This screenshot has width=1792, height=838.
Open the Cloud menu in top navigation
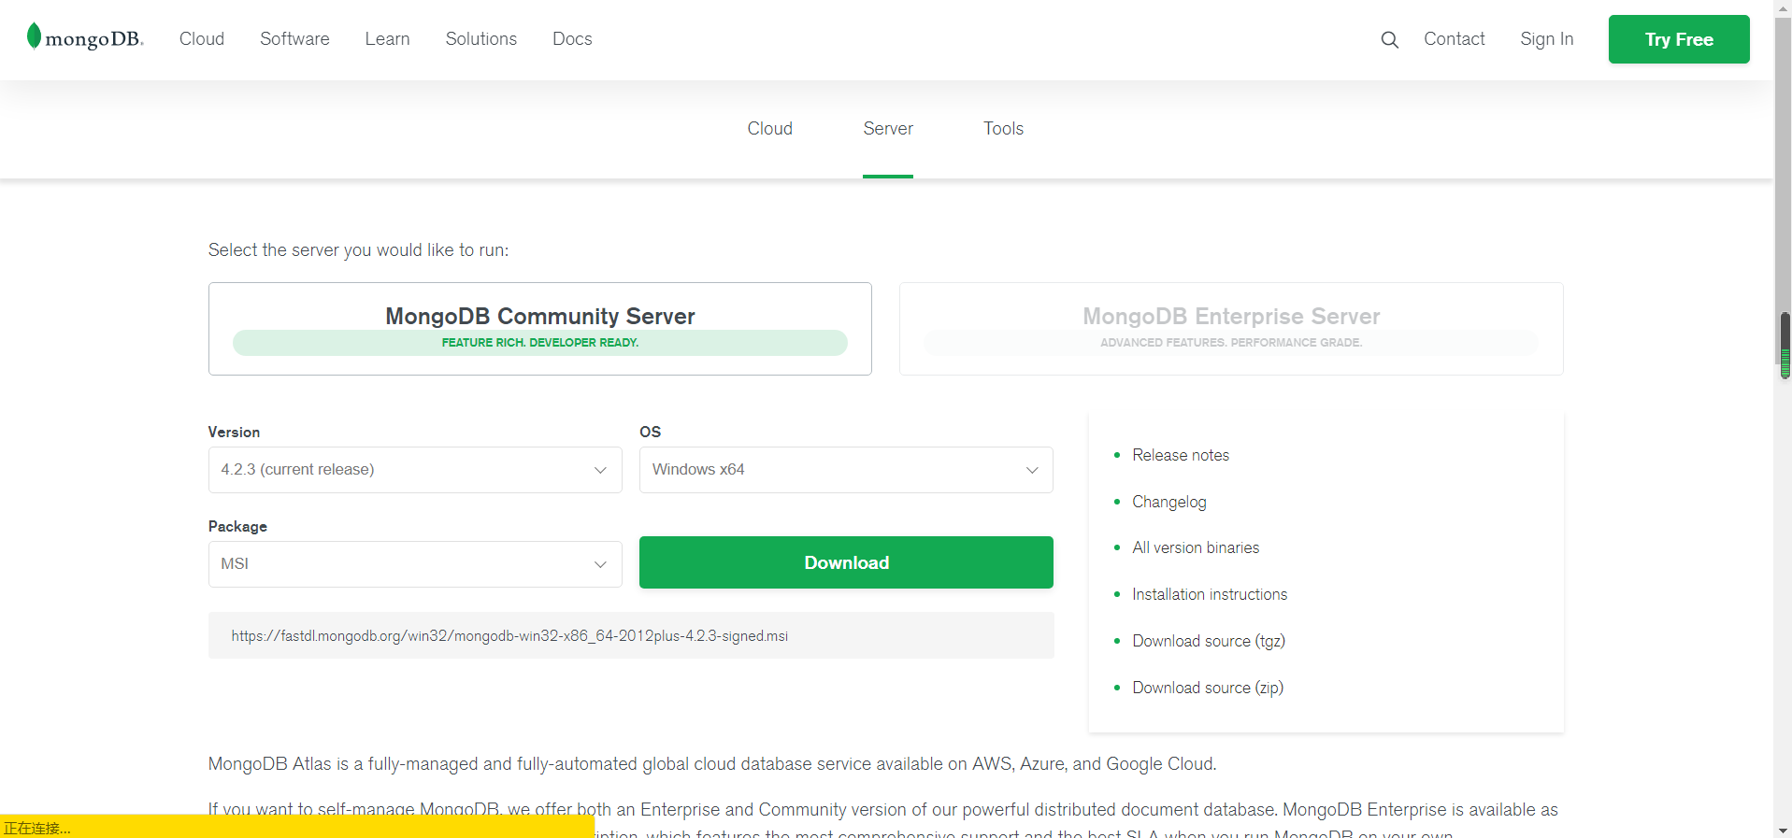[202, 38]
